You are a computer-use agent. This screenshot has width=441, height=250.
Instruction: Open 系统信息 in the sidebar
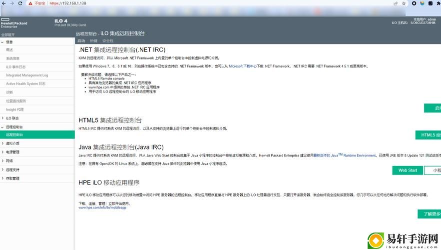pyautogui.click(x=12, y=58)
